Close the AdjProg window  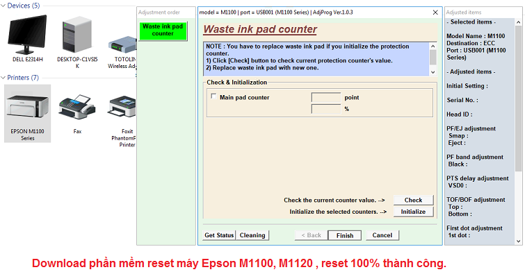tap(435, 12)
